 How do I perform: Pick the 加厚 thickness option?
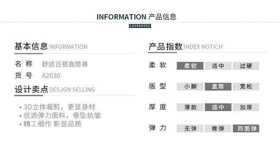tap(246, 107)
